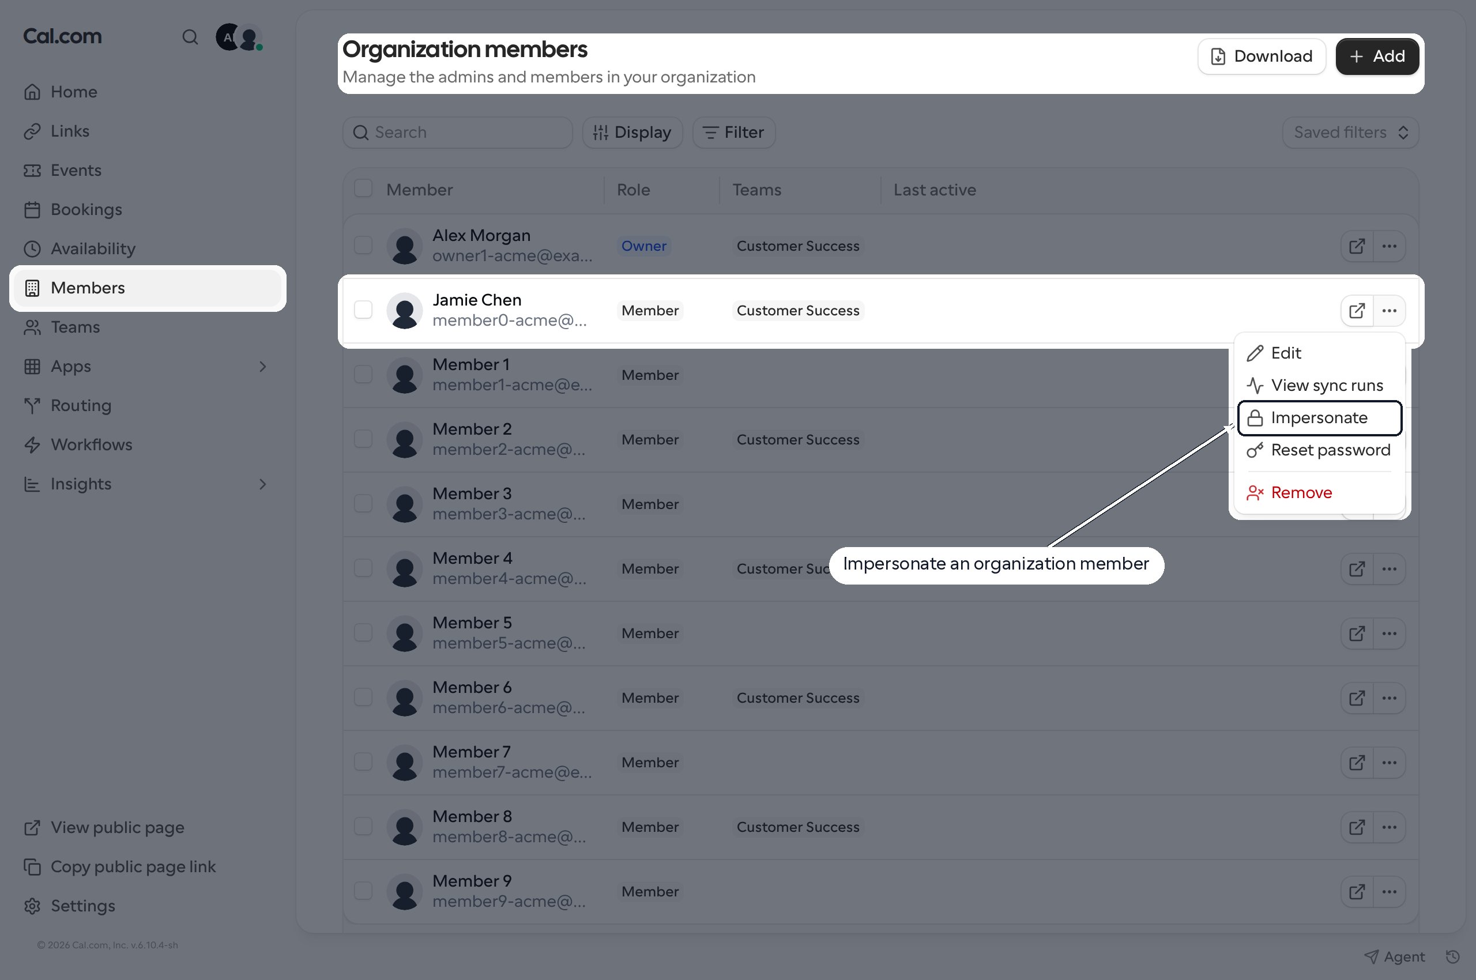Toggle the select-all members checkbox in header

tap(363, 189)
